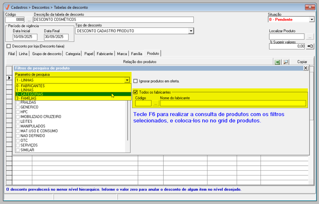Expand the Tipo de desconto dropdown

191,31
